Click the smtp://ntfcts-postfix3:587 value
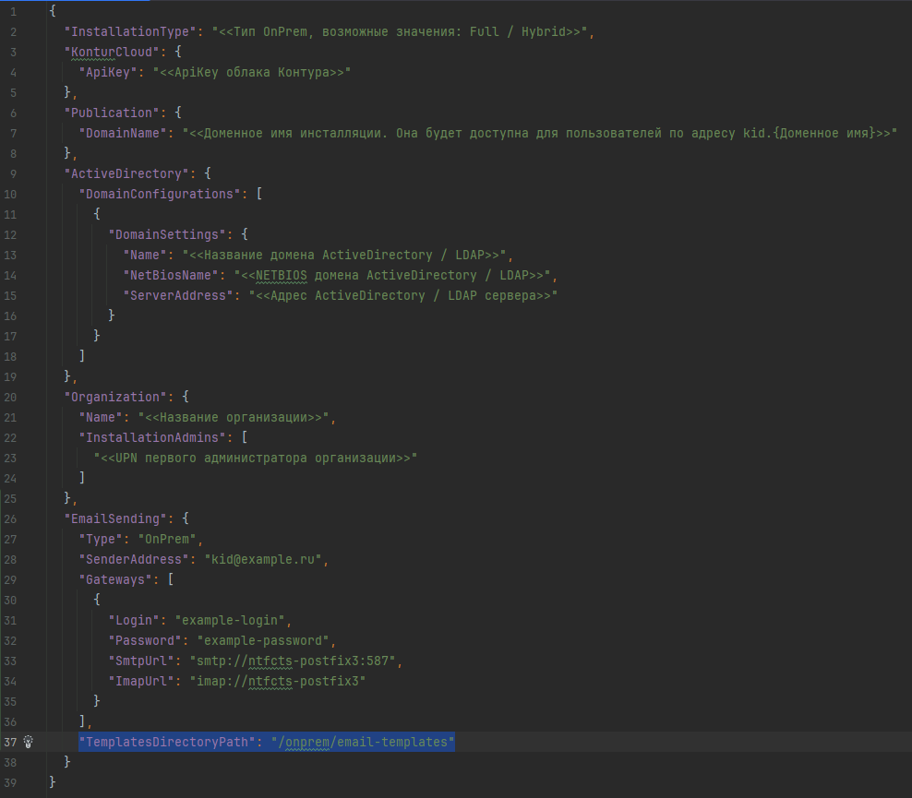 pos(293,661)
